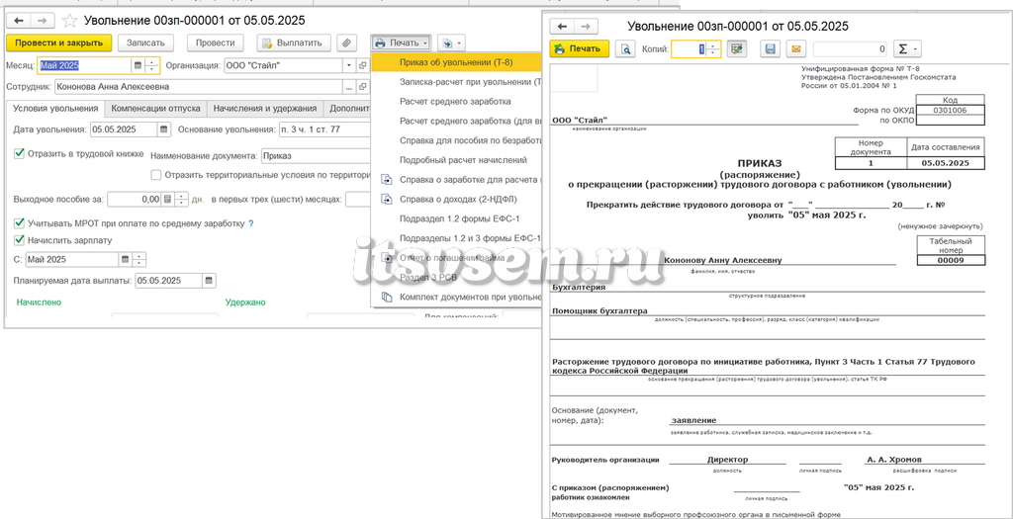Click the Копий number field
Screen dimensions: 1013x519
click(689, 48)
